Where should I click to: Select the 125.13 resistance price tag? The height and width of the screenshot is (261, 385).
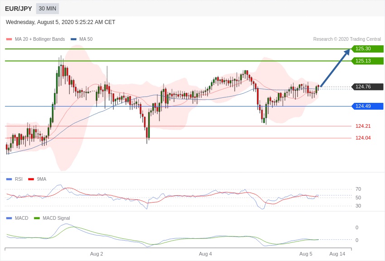tap(368, 61)
